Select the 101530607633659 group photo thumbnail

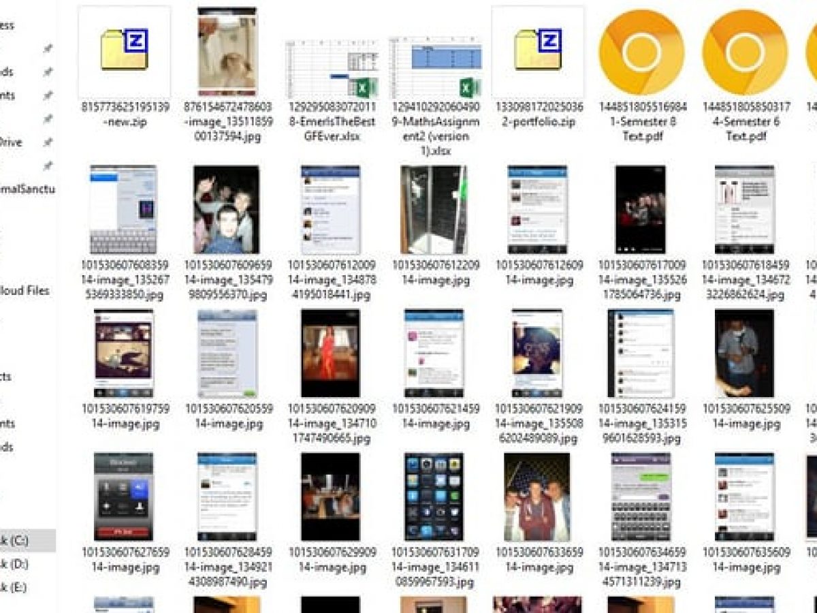pos(537,497)
